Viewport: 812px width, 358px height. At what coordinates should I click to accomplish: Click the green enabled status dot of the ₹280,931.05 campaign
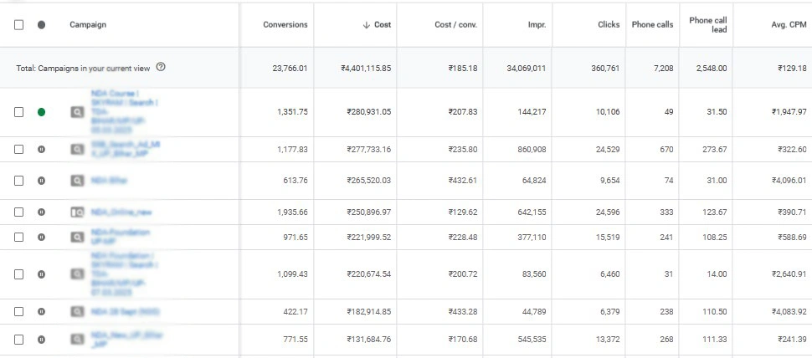[x=42, y=111]
